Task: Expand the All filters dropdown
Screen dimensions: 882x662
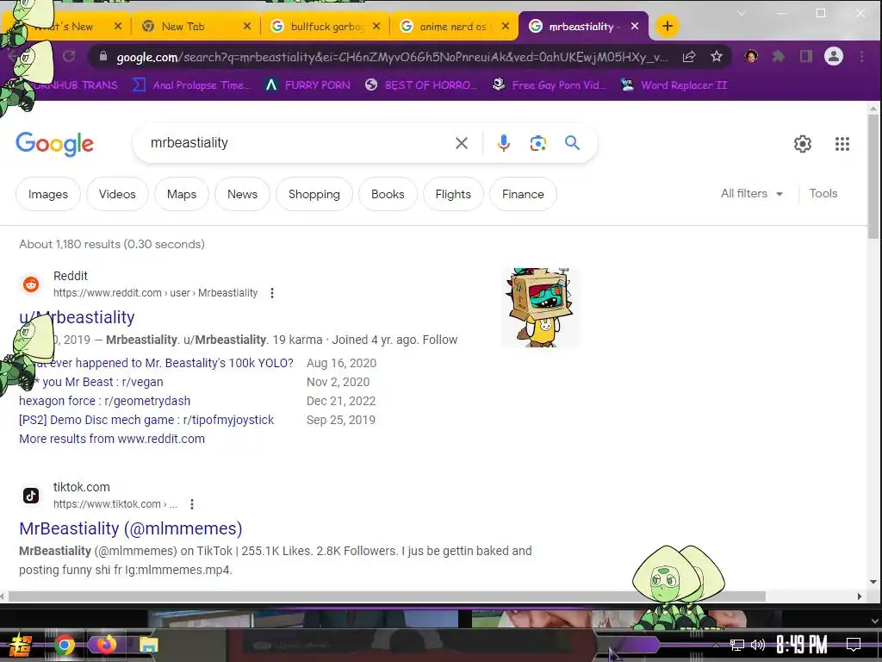Action: click(x=752, y=194)
